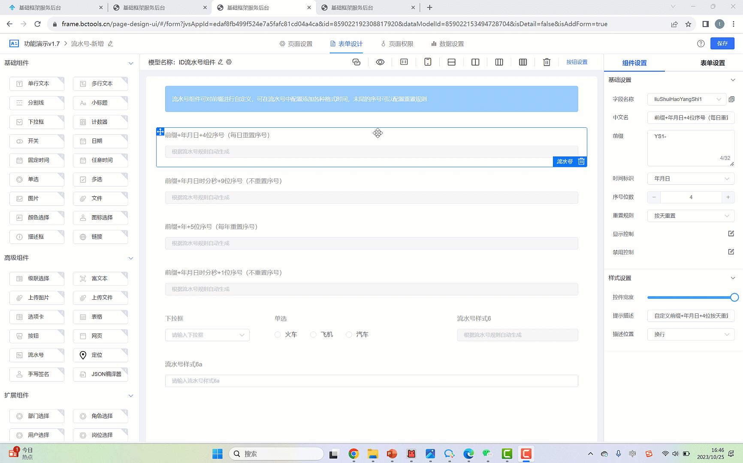Screen dimensions: 743x463
Task: Add the 流水号 component from palette
Action: coord(37,355)
